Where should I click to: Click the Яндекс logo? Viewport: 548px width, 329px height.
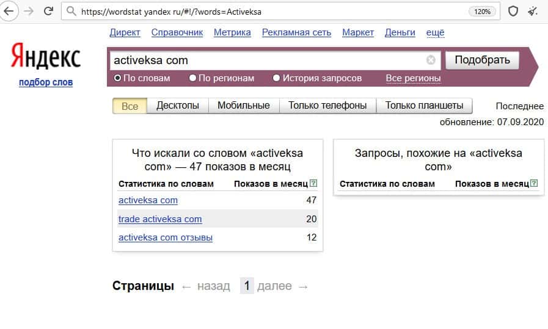point(46,56)
